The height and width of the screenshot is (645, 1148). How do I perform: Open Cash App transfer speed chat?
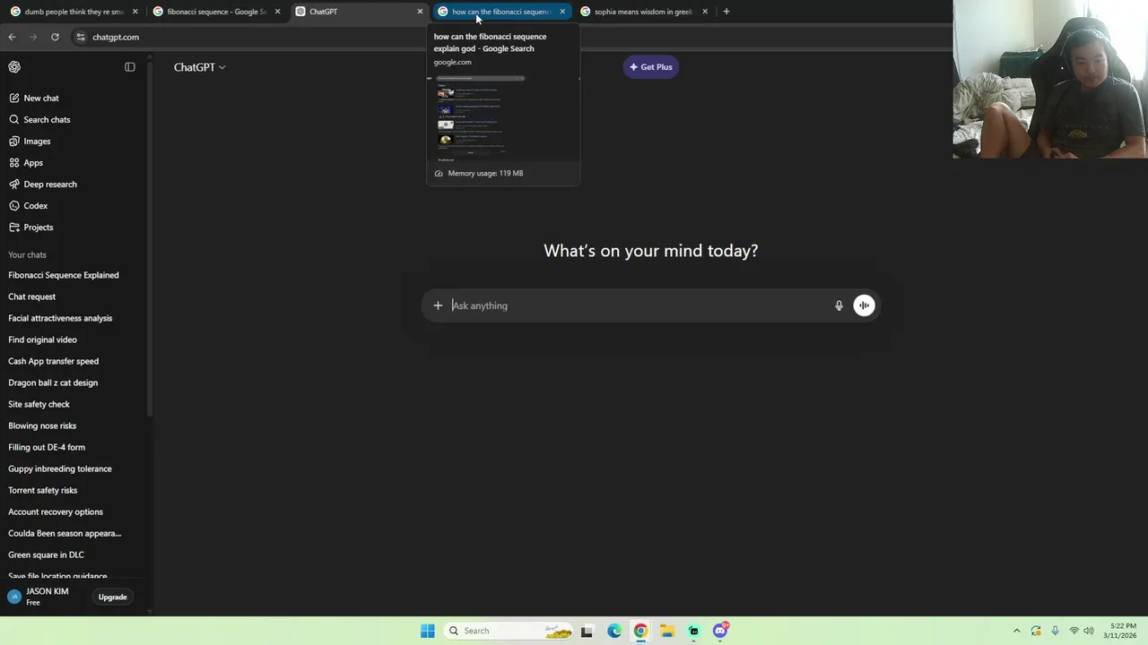point(53,361)
